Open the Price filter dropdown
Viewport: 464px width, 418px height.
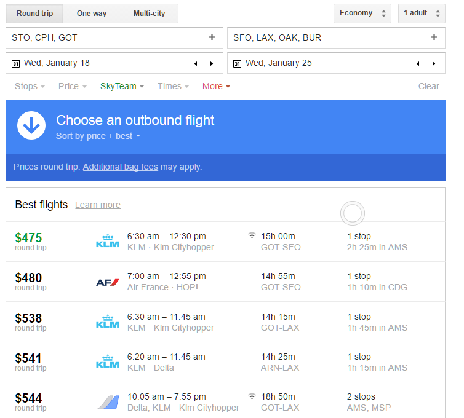click(x=73, y=86)
